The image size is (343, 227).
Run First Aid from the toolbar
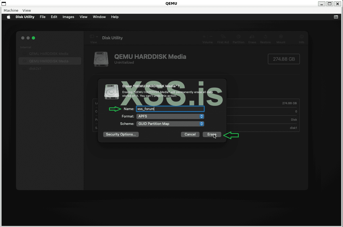click(x=223, y=38)
